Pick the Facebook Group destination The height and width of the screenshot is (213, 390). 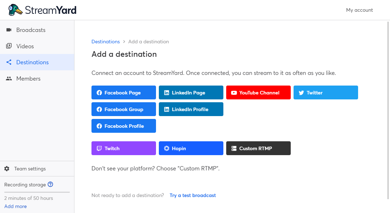pos(123,109)
